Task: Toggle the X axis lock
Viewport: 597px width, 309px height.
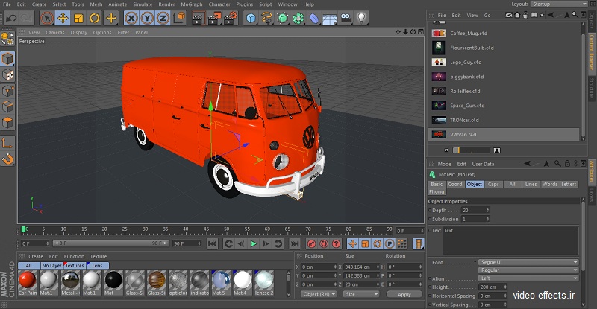Action: [131, 18]
